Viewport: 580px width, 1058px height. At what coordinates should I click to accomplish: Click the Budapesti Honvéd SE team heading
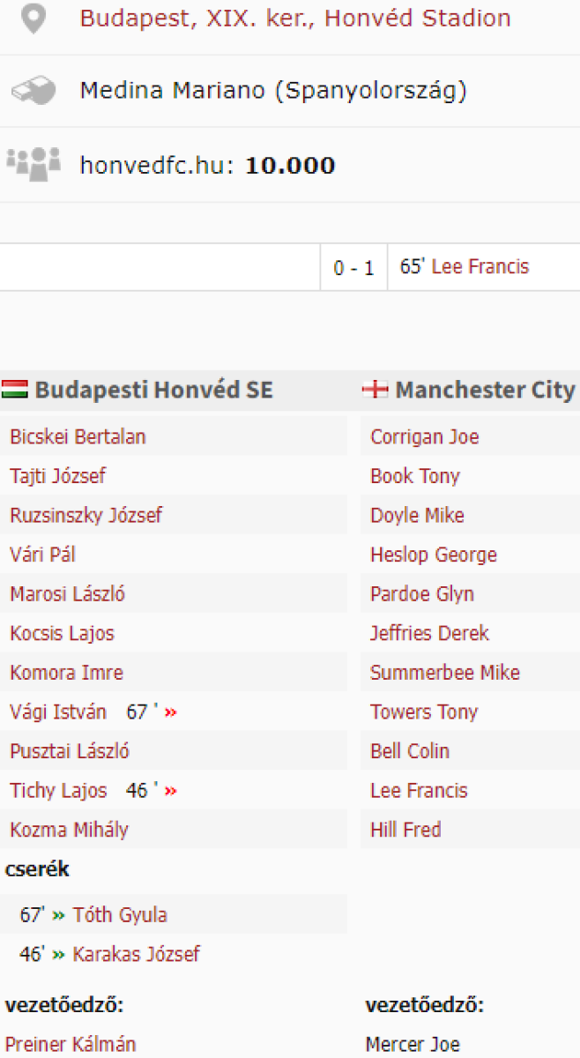tap(153, 390)
